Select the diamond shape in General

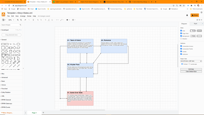pos(14,48)
